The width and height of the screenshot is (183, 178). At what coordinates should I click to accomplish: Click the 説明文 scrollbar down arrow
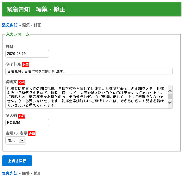[170, 102]
